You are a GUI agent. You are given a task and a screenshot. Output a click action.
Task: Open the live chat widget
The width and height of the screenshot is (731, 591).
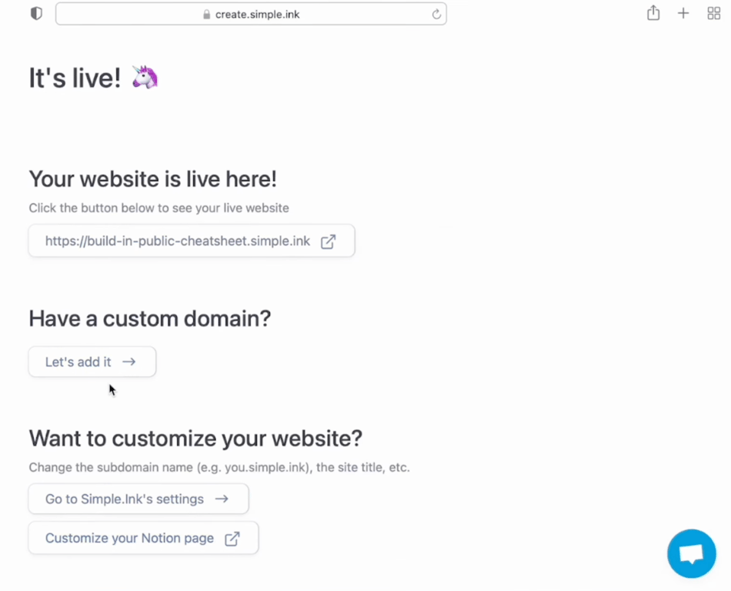click(x=690, y=553)
